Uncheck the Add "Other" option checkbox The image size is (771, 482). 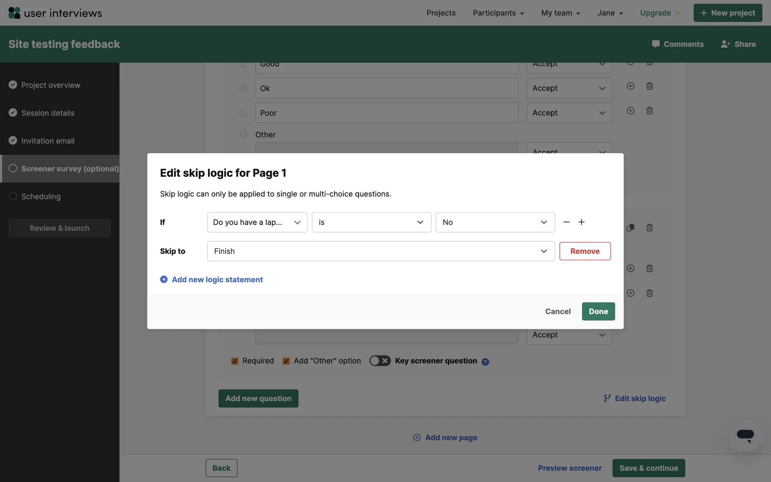[286, 361]
